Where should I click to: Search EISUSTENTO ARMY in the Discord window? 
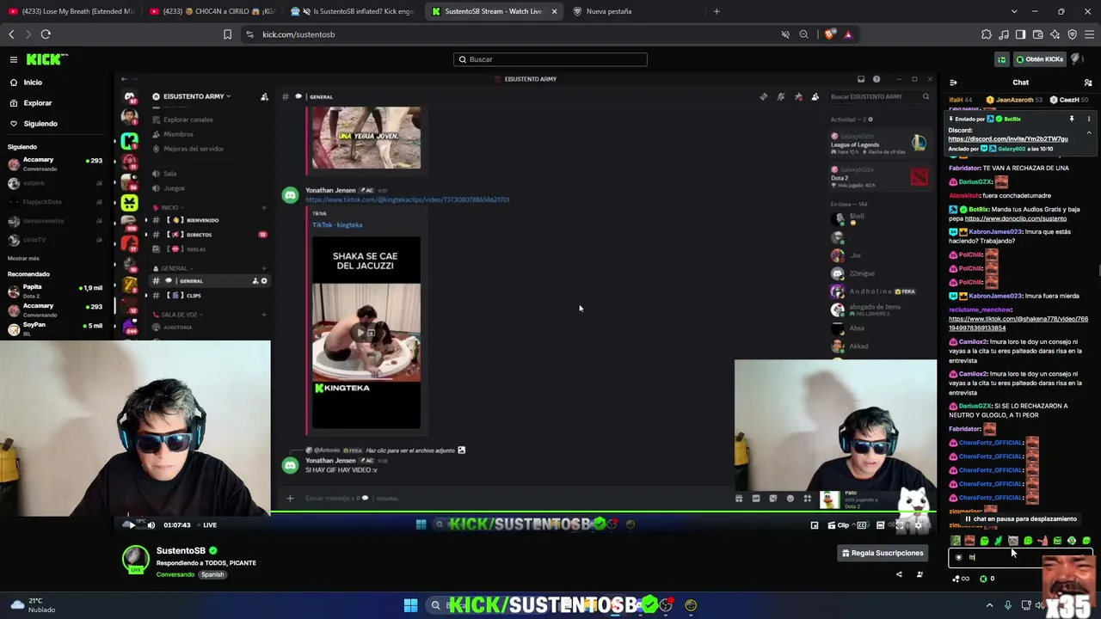[879, 96]
